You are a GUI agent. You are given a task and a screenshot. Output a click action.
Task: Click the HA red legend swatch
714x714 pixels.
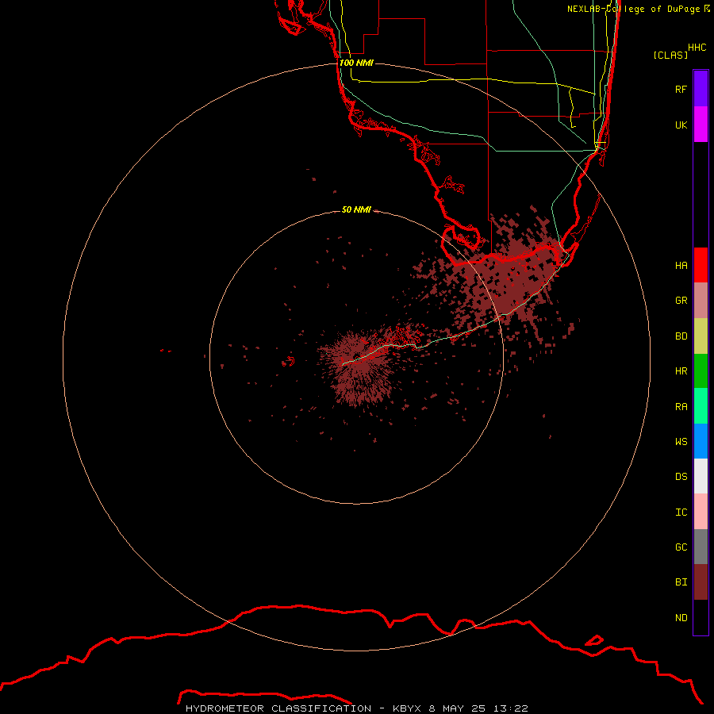click(x=701, y=265)
